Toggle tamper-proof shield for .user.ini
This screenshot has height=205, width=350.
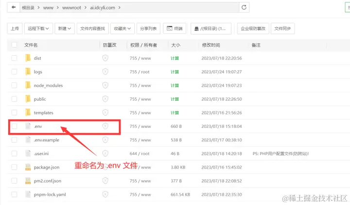tap(105, 153)
